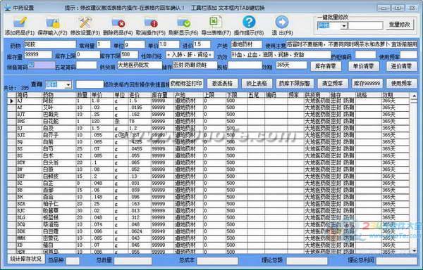423x270 pixels.
Task: Click the 批量修改 button
Action: pyautogui.click(x=400, y=25)
